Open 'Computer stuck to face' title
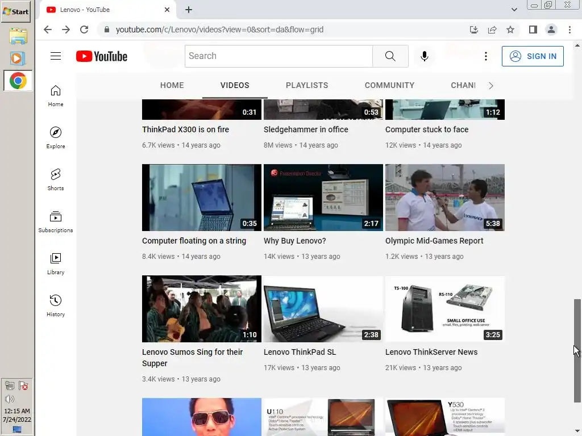The image size is (582, 436). (427, 129)
